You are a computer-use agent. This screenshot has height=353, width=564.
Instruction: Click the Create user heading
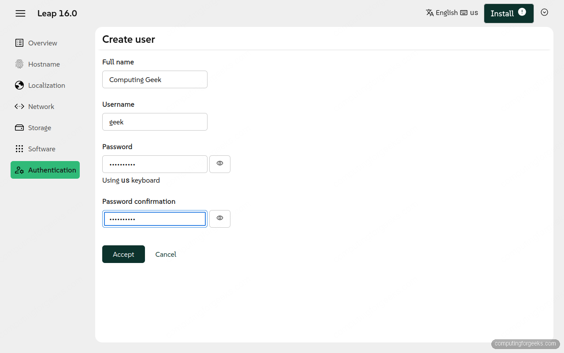[x=129, y=39]
